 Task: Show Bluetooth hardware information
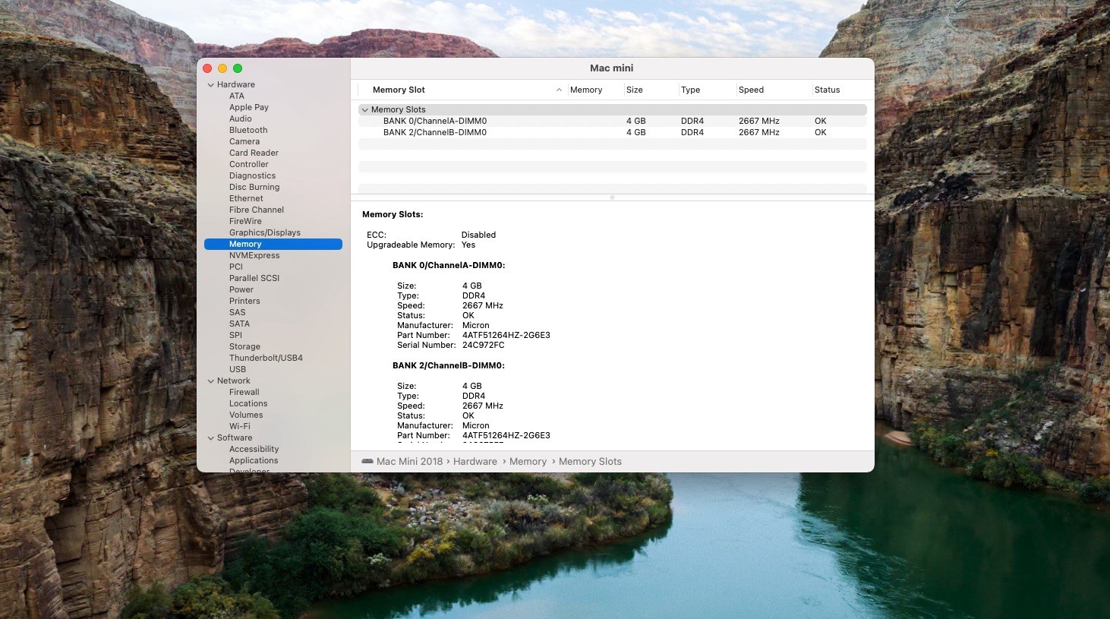[248, 130]
